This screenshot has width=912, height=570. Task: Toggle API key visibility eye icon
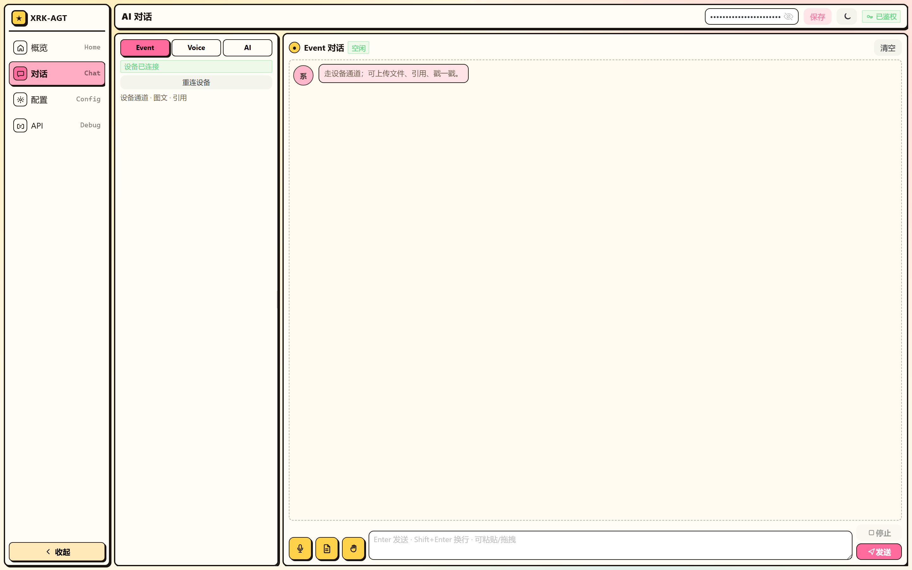click(788, 17)
